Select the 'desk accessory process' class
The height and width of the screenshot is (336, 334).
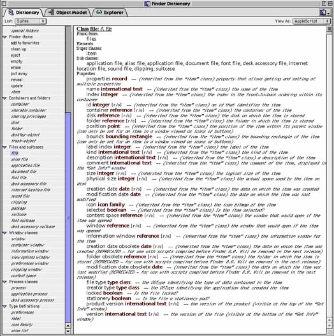tap(33, 300)
